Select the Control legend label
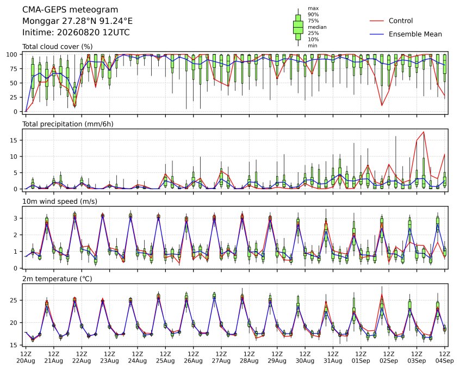Viewport: 460px width, 370px height. (x=400, y=21)
